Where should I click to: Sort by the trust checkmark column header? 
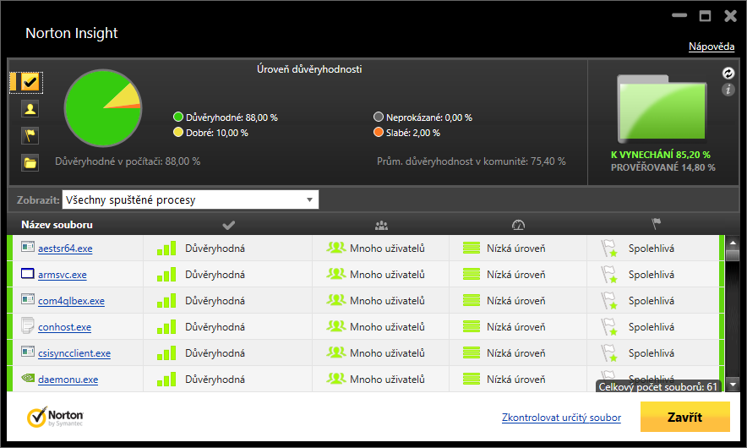click(x=229, y=225)
